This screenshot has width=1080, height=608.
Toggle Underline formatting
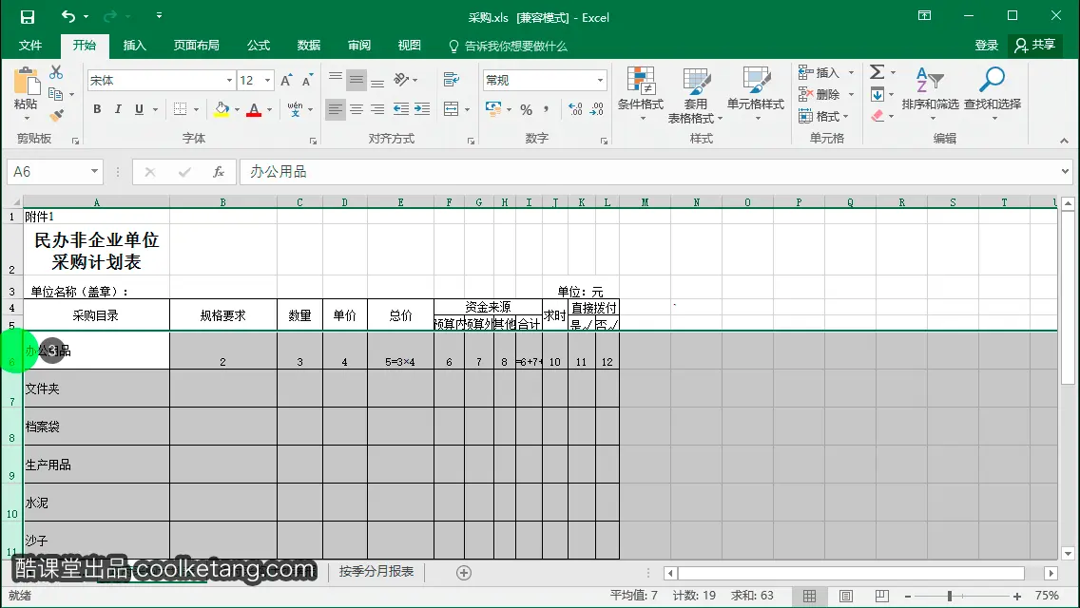click(x=139, y=109)
